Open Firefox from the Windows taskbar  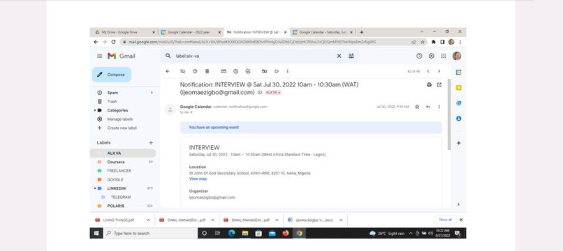[286, 234]
